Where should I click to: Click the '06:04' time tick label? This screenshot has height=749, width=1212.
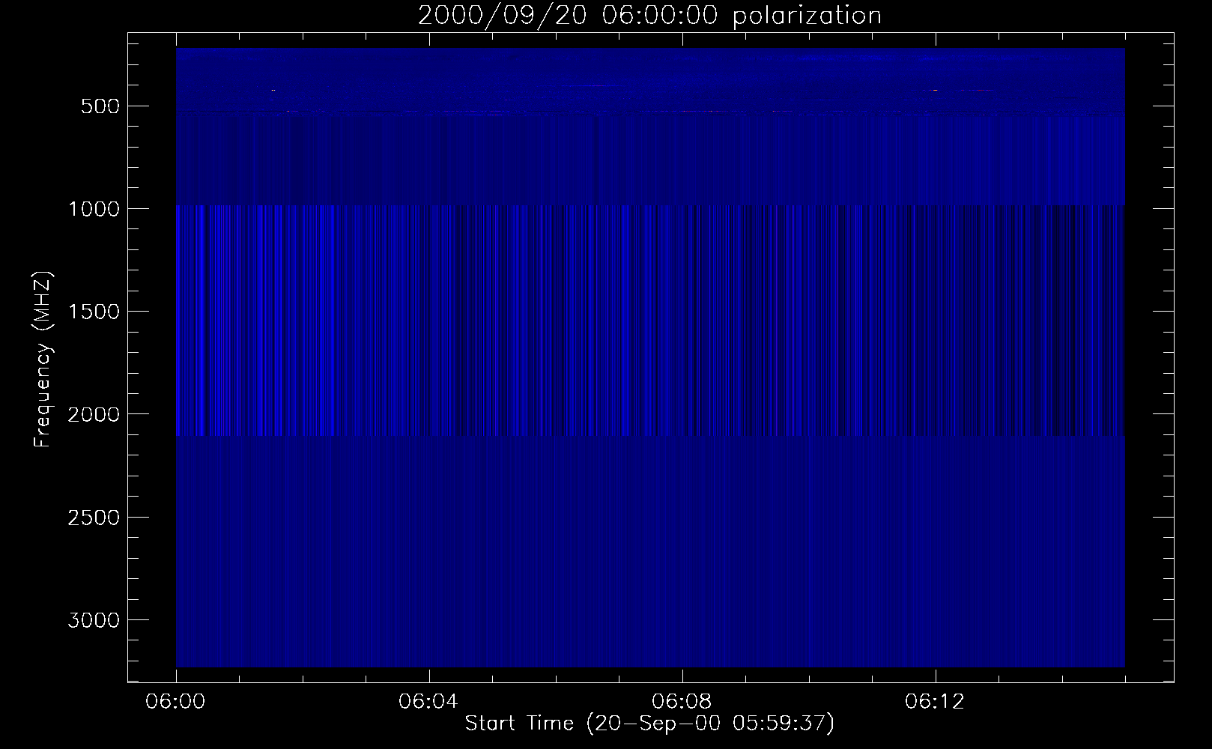tap(428, 702)
